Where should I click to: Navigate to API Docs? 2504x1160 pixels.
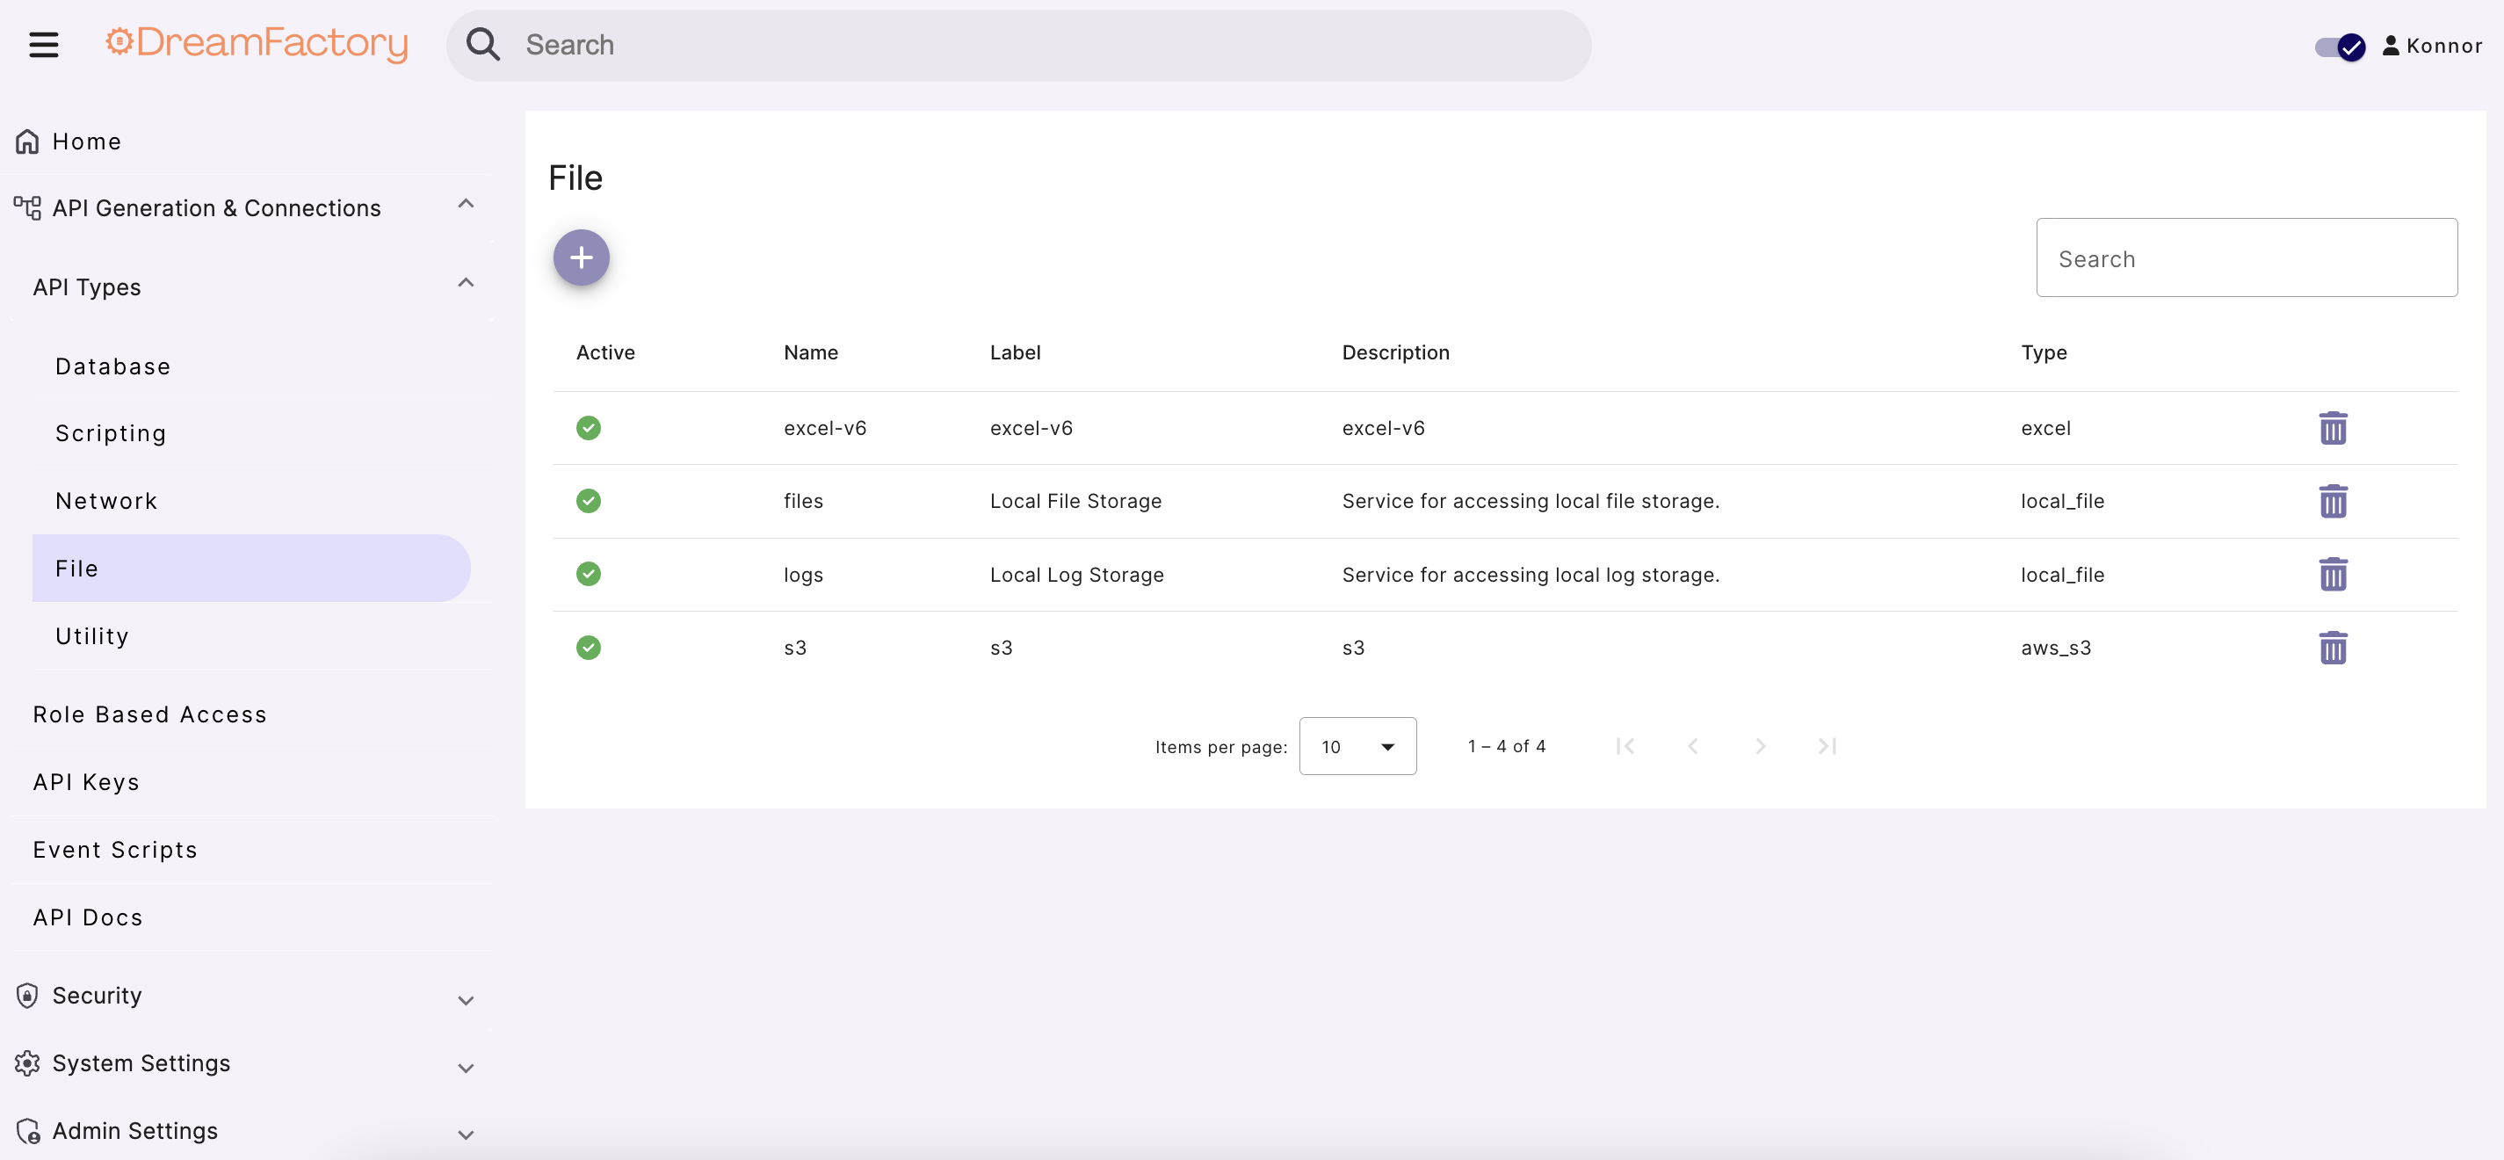tap(88, 916)
